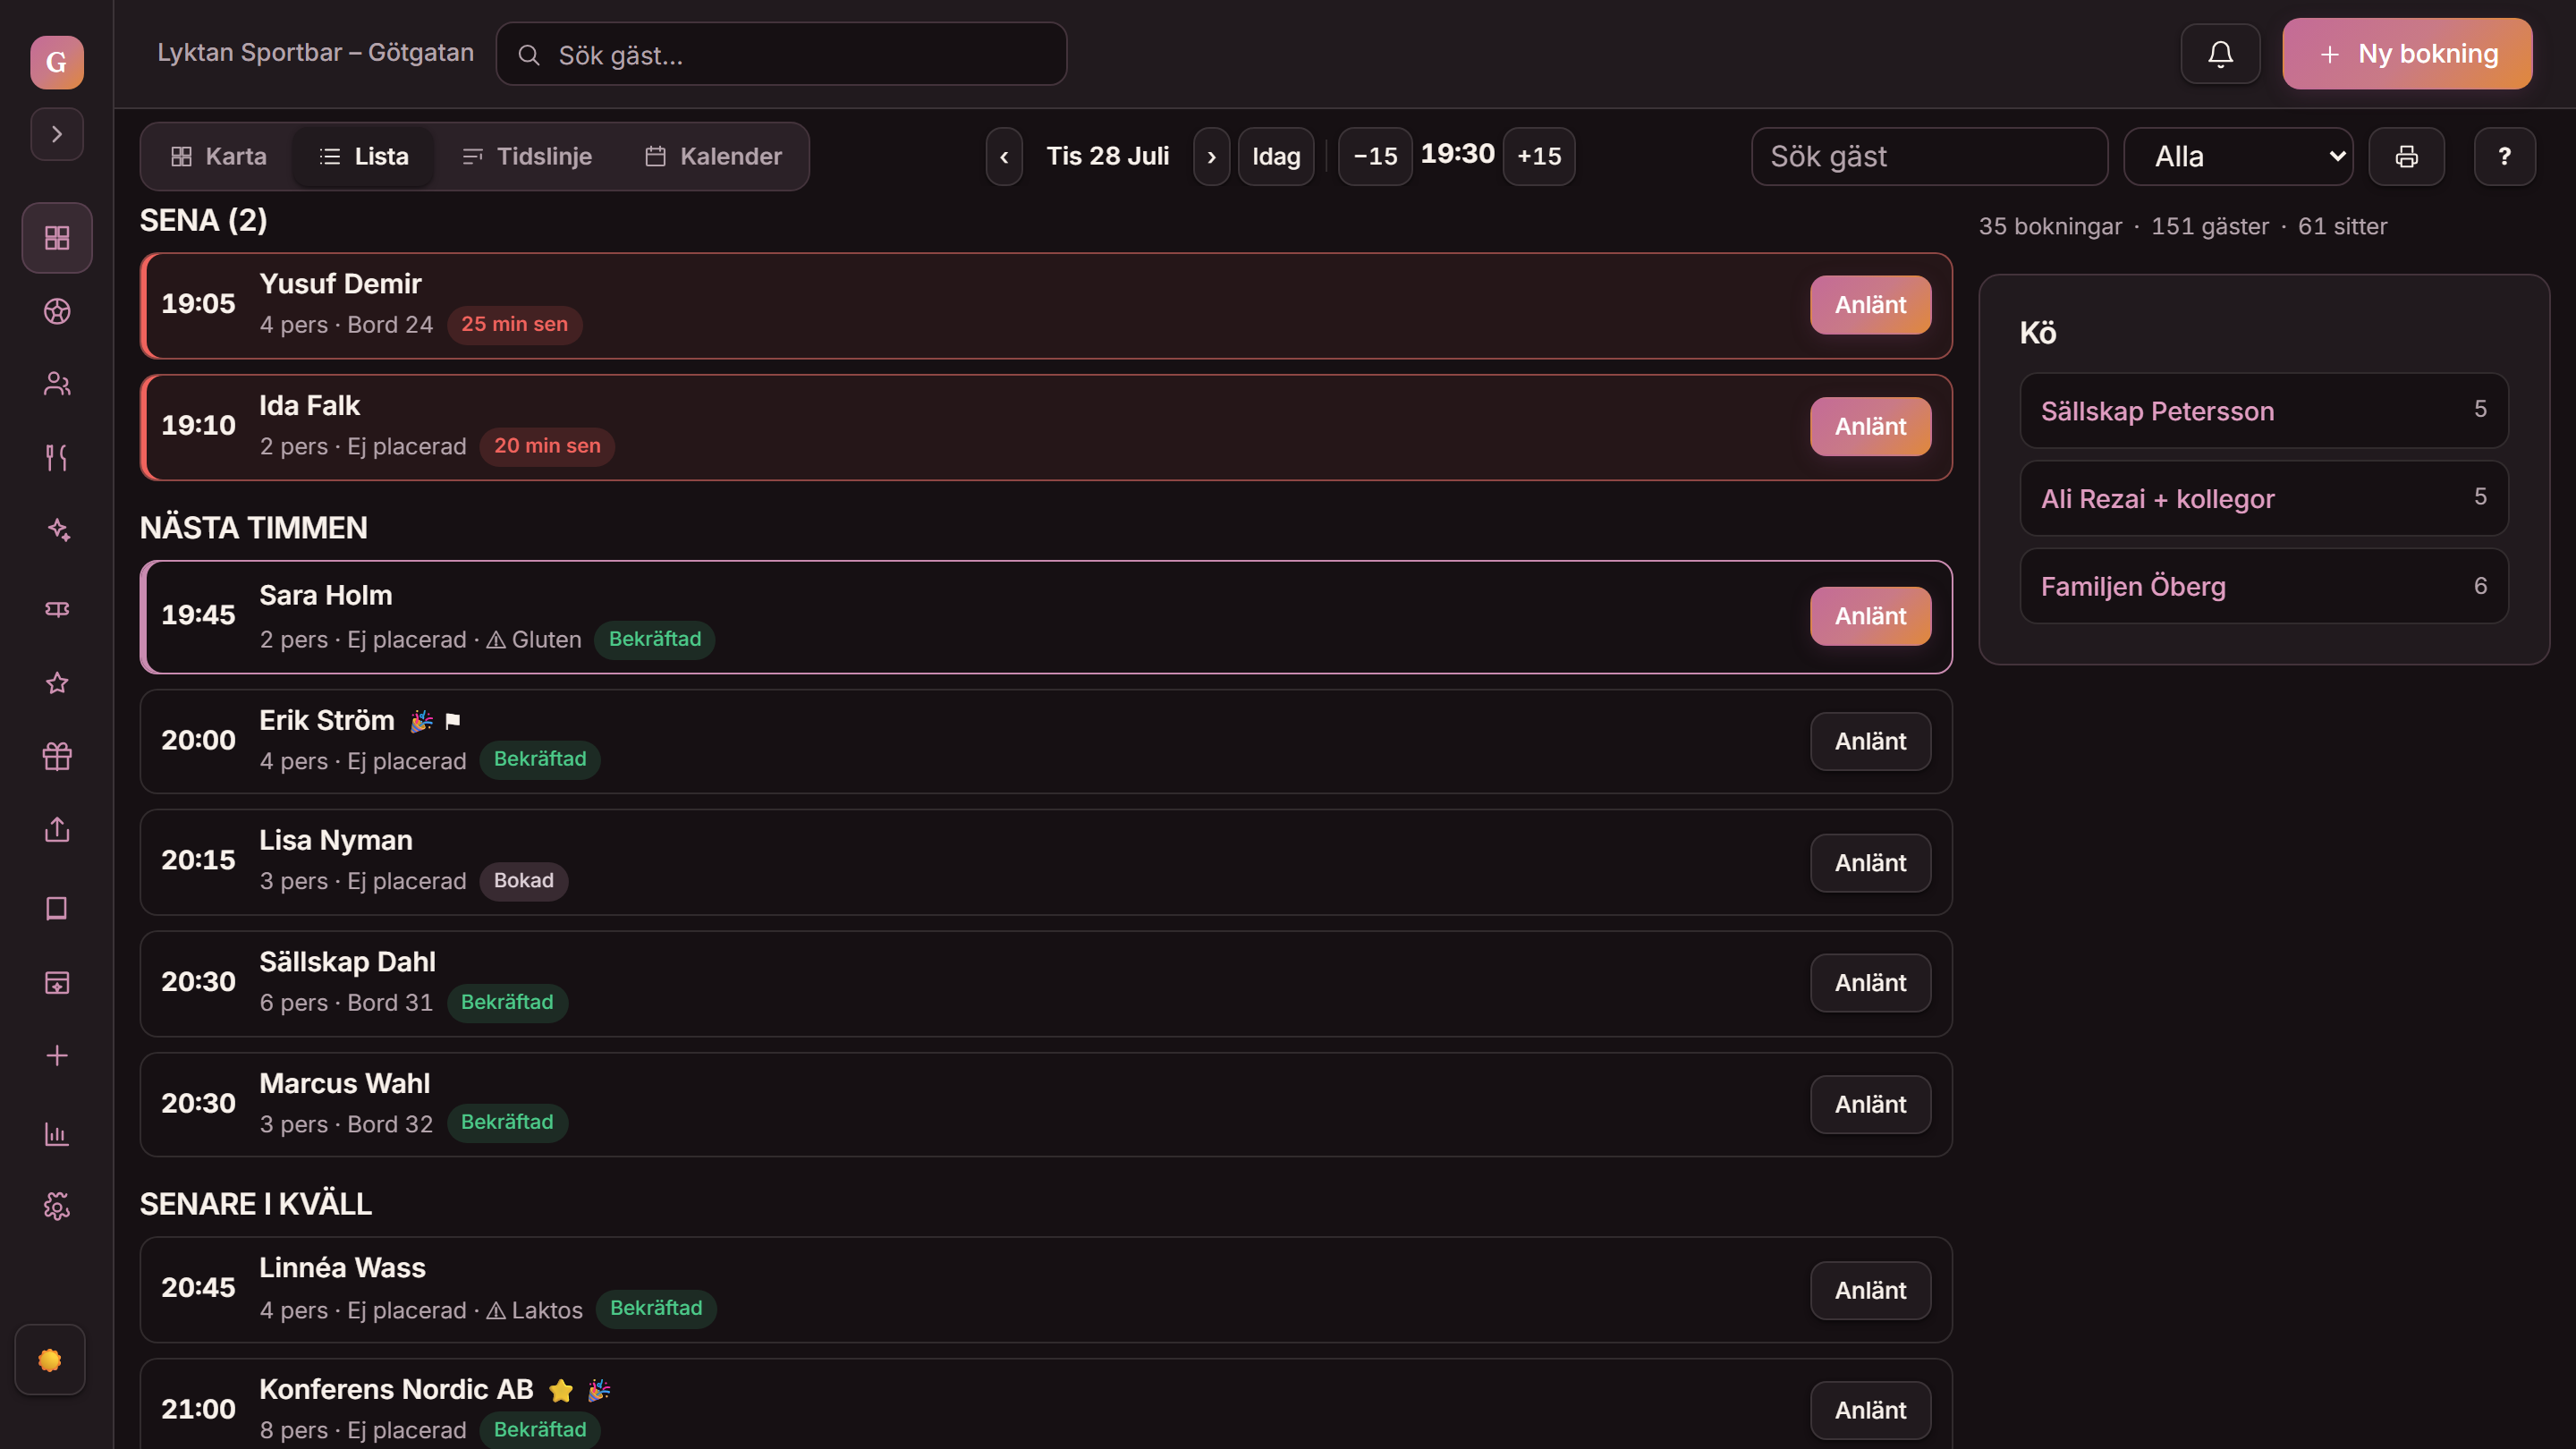Open Sällskap Petersson in the queue

[x=2264, y=411]
